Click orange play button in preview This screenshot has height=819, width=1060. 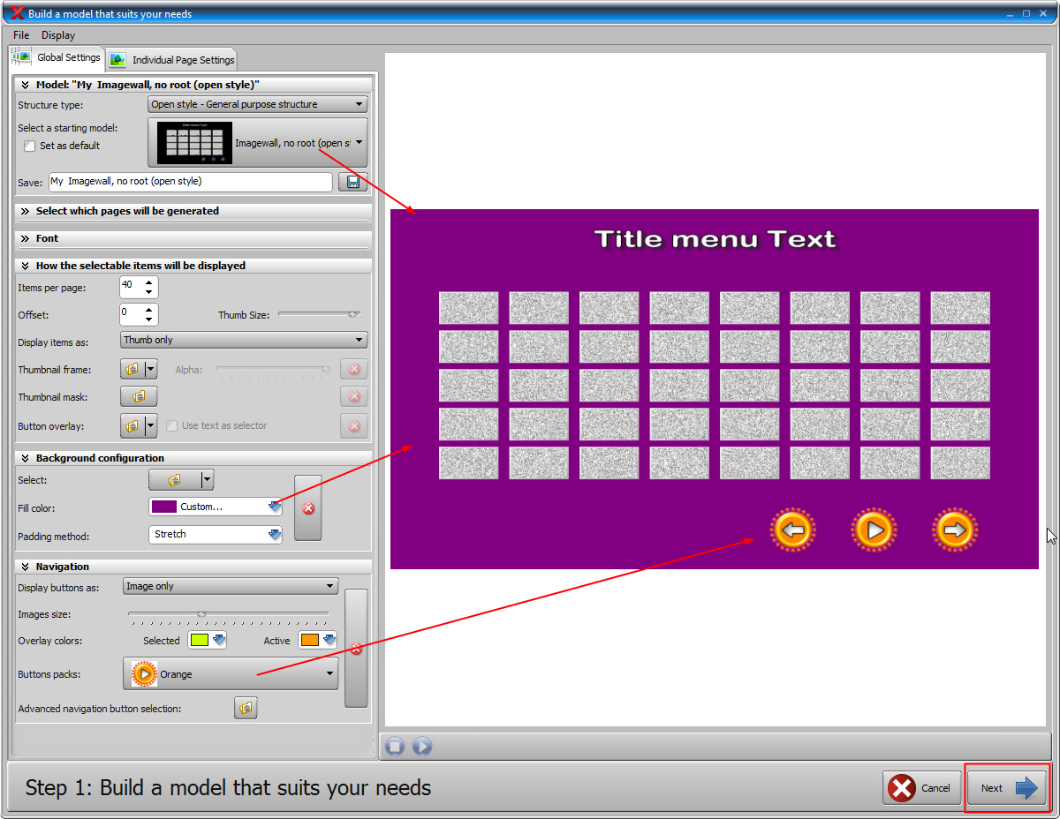874,530
